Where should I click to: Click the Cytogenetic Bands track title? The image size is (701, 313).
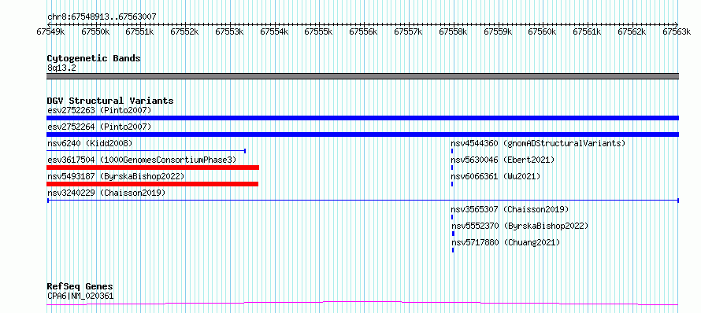click(94, 58)
